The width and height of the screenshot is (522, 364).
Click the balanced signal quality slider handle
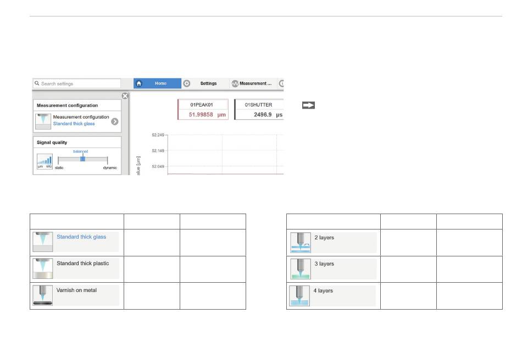click(82, 158)
